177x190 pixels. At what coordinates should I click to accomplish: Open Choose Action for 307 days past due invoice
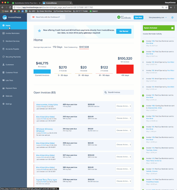[123, 157]
